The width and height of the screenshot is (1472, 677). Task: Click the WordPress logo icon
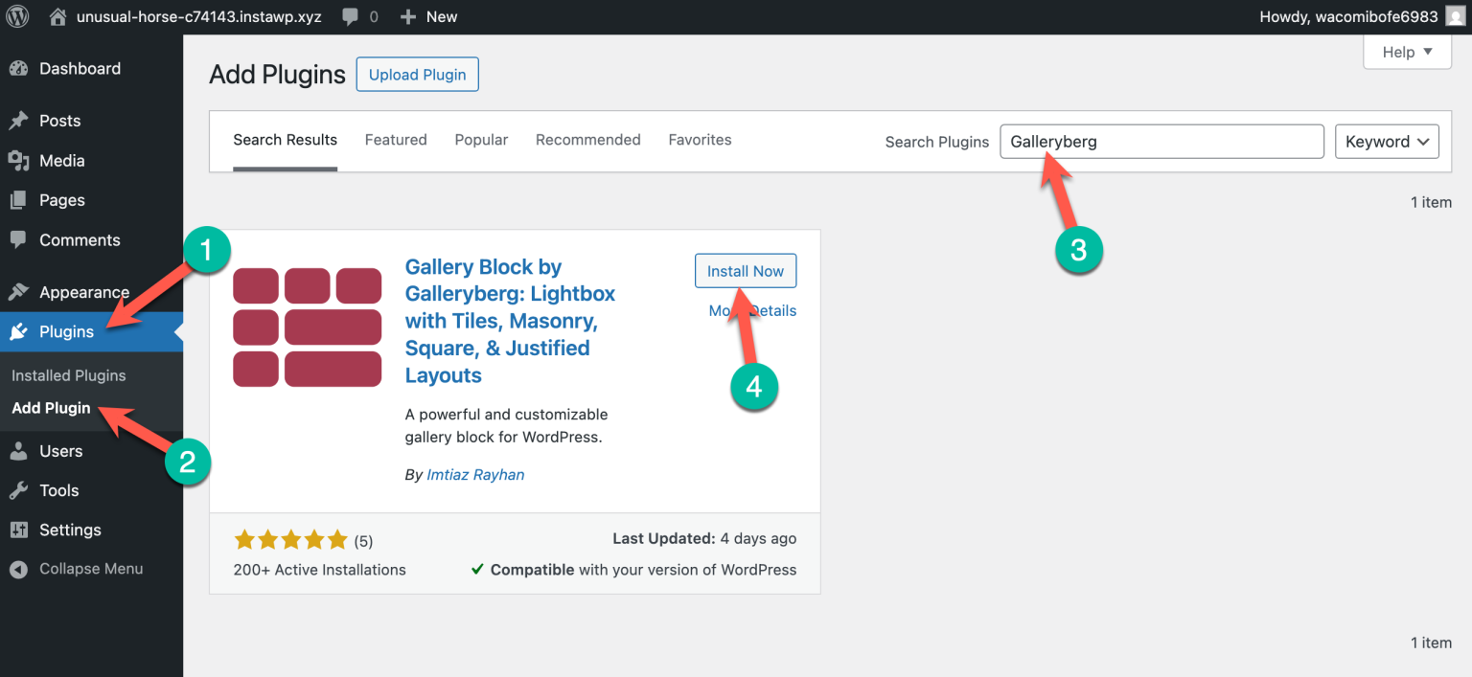17,16
